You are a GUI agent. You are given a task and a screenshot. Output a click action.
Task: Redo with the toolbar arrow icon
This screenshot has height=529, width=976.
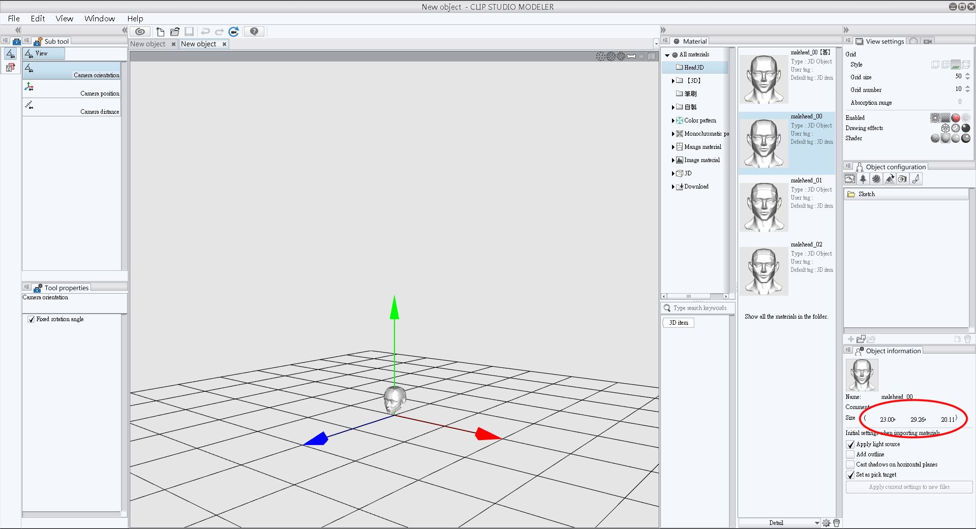[219, 32]
